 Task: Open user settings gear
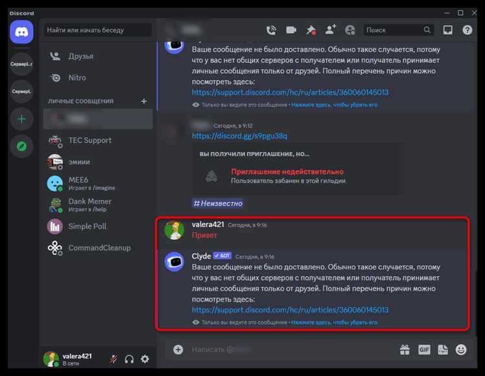click(x=145, y=359)
